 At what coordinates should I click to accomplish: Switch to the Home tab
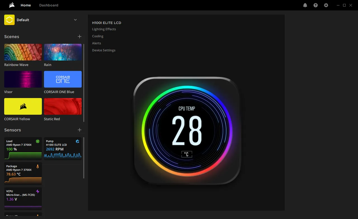26,5
